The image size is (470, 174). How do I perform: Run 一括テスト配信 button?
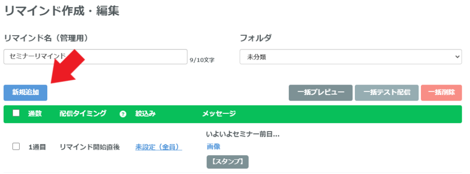386,92
